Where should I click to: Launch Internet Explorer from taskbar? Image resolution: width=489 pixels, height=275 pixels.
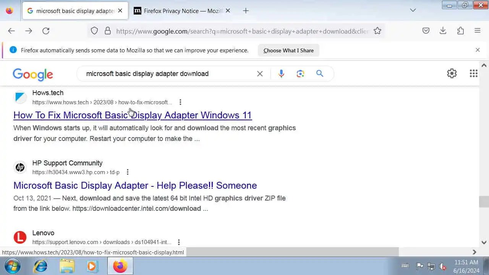(40, 266)
